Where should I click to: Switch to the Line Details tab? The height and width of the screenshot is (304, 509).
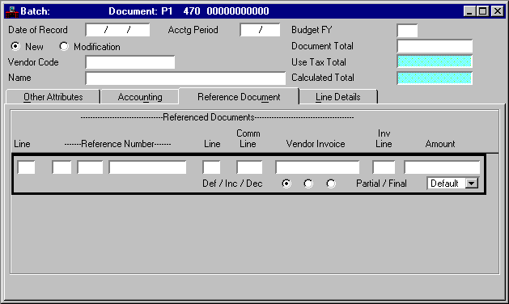tap(338, 97)
